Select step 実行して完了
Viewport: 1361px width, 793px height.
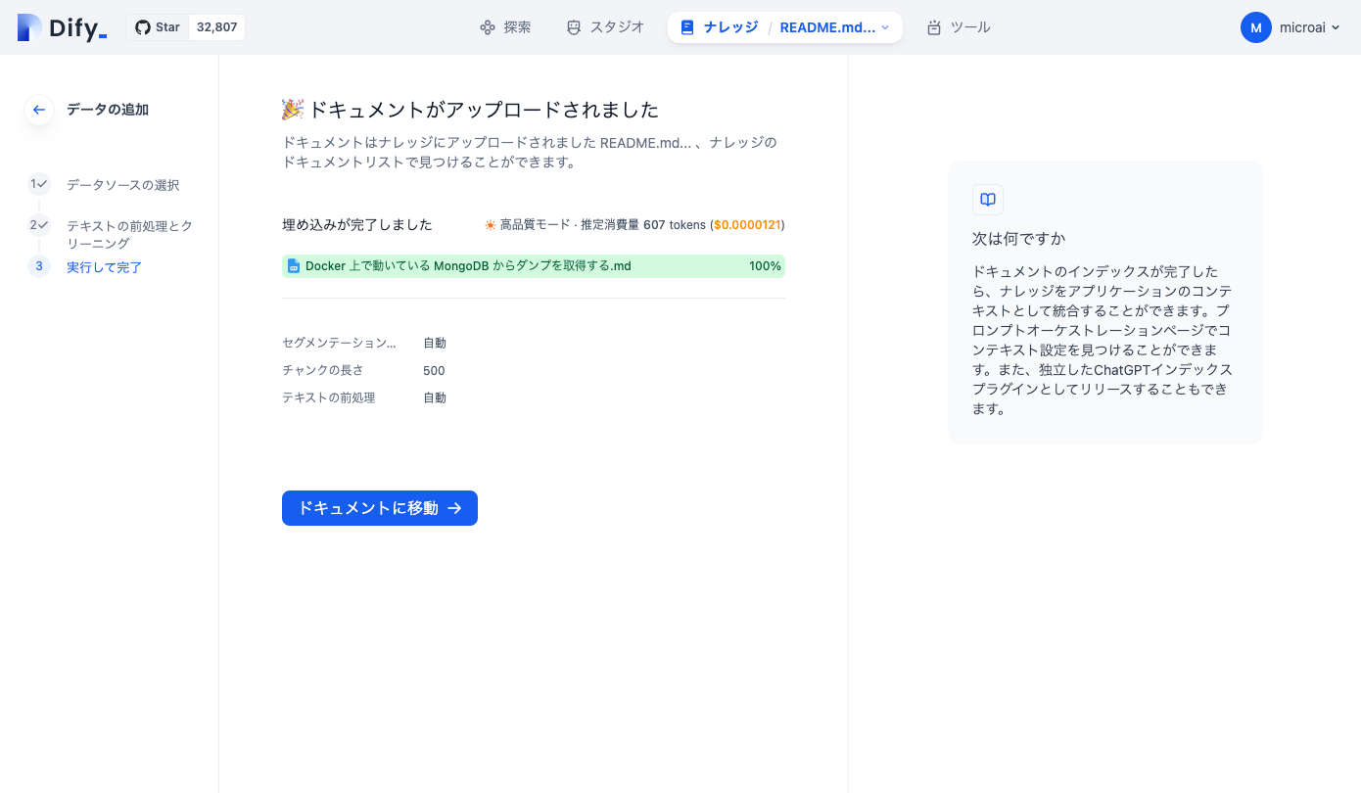[104, 267]
